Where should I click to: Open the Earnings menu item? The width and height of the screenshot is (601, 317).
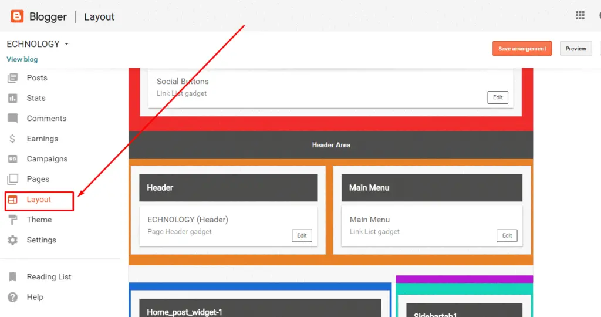tap(42, 139)
